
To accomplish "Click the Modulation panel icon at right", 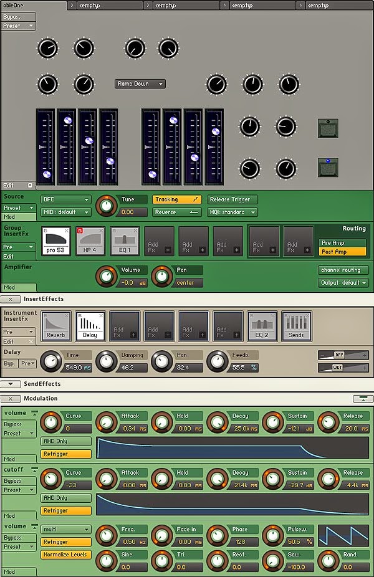I will pos(363,399).
